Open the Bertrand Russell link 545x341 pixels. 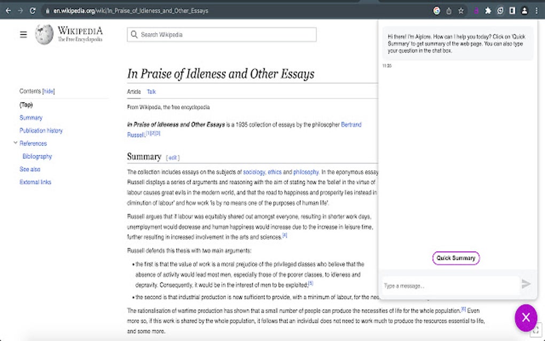[x=351, y=125]
